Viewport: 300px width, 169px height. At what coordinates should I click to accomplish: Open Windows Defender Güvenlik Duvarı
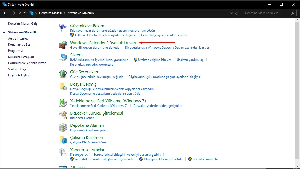pyautogui.click(x=103, y=43)
